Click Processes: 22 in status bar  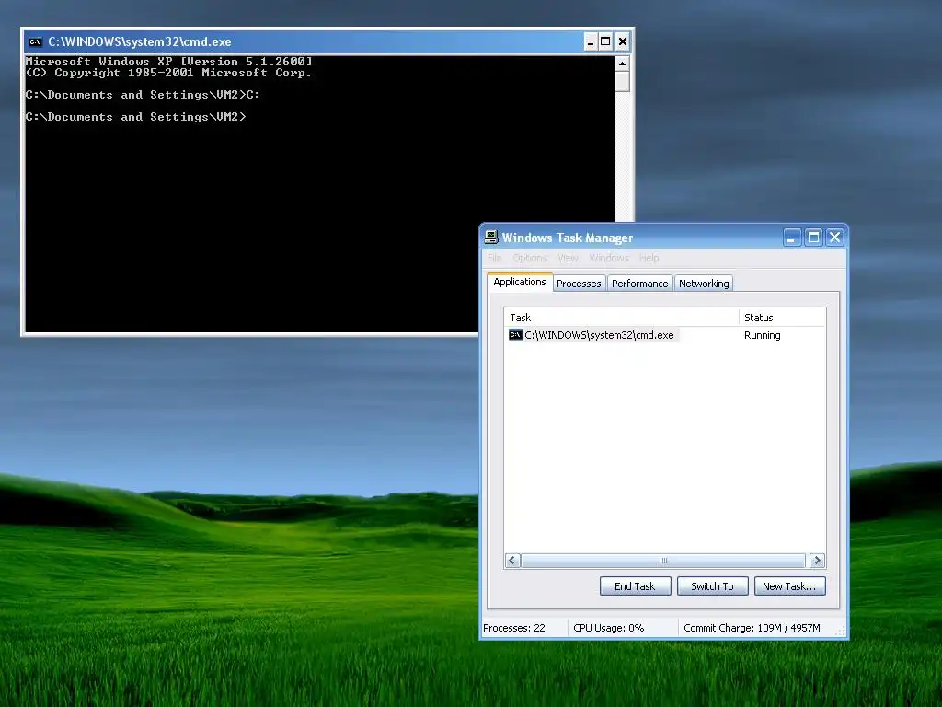[514, 628]
